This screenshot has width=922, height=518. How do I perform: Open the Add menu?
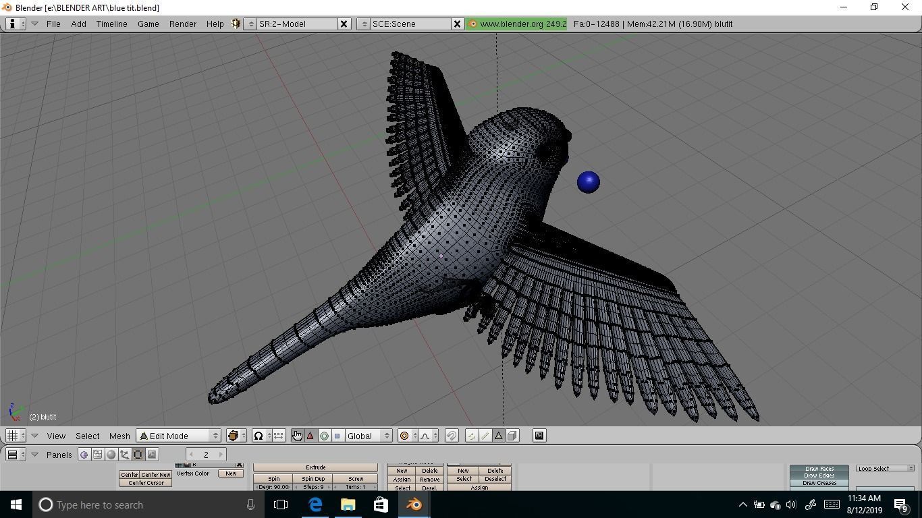pyautogui.click(x=78, y=24)
